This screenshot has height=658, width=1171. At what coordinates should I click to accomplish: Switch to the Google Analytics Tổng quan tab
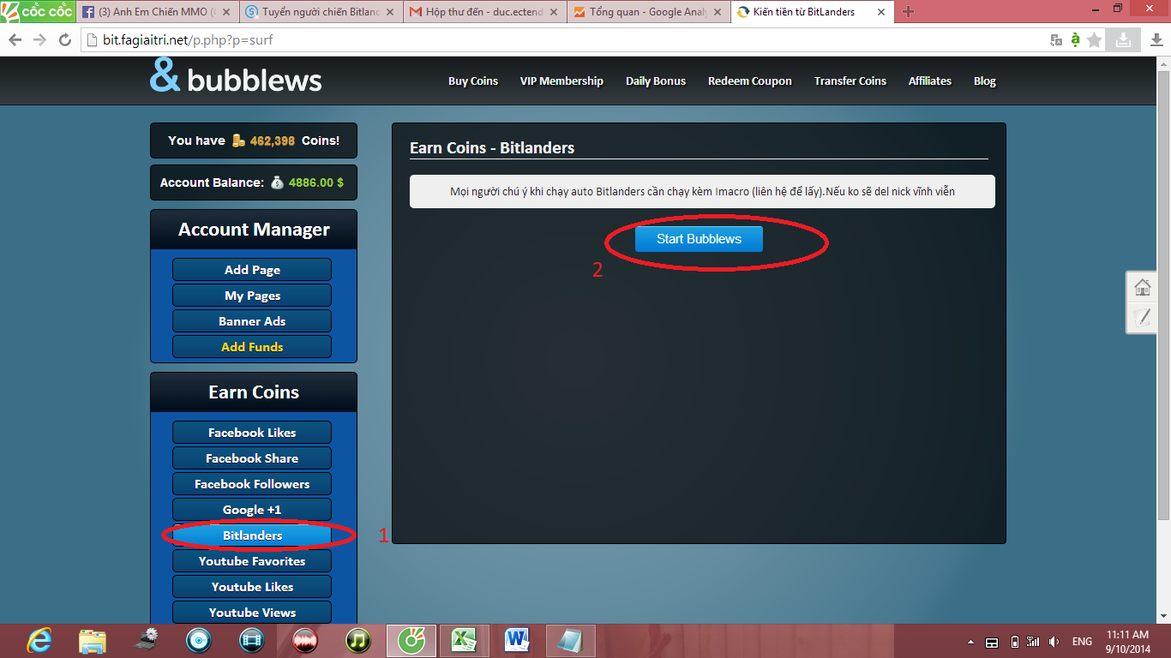point(648,12)
